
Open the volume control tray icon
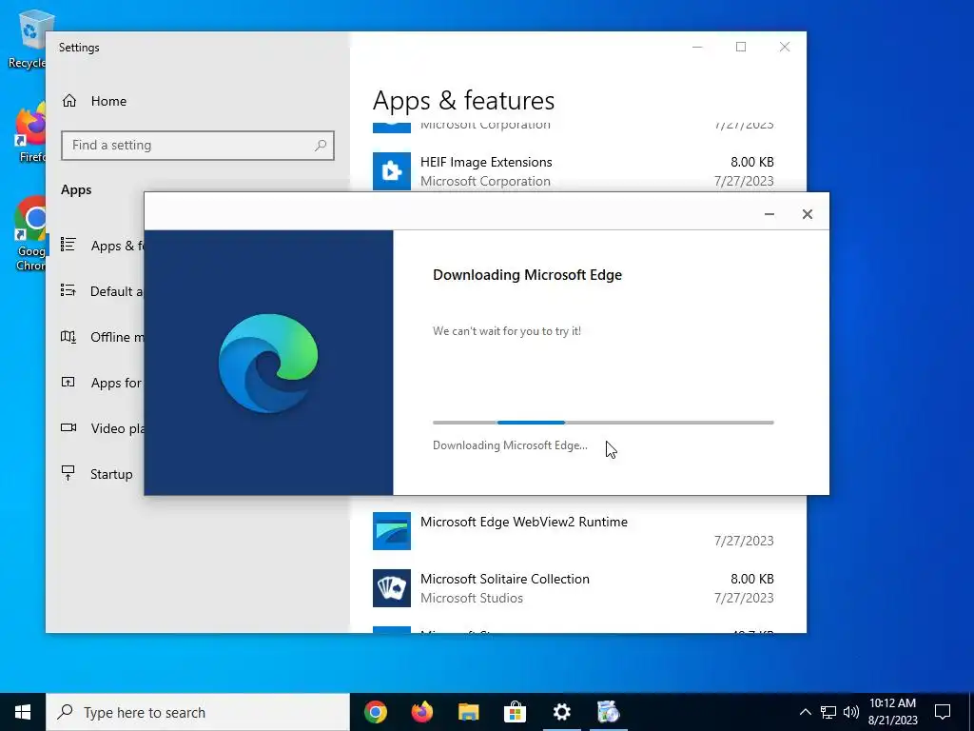[851, 712]
